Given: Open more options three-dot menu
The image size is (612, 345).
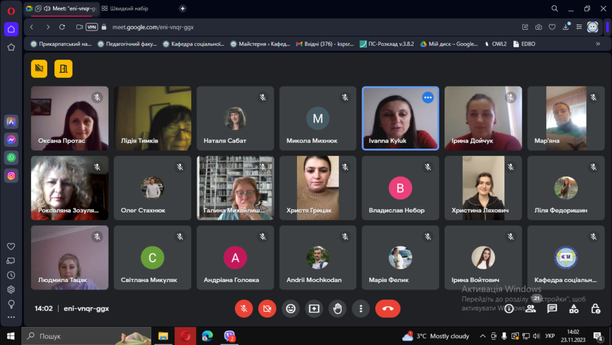Looking at the screenshot, I should (x=360, y=309).
